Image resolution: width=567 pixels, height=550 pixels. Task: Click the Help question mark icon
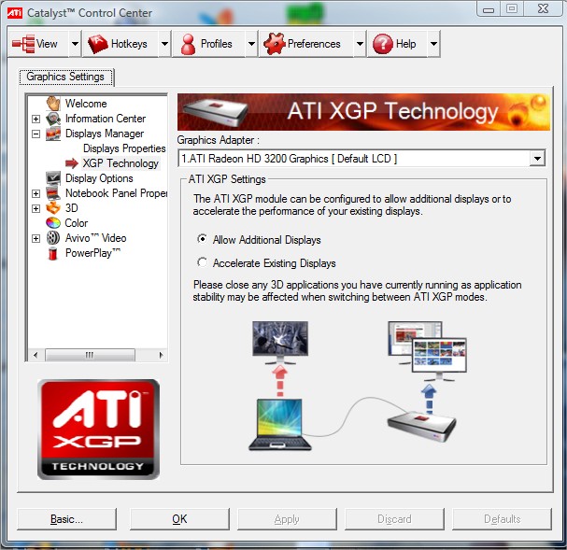(383, 44)
